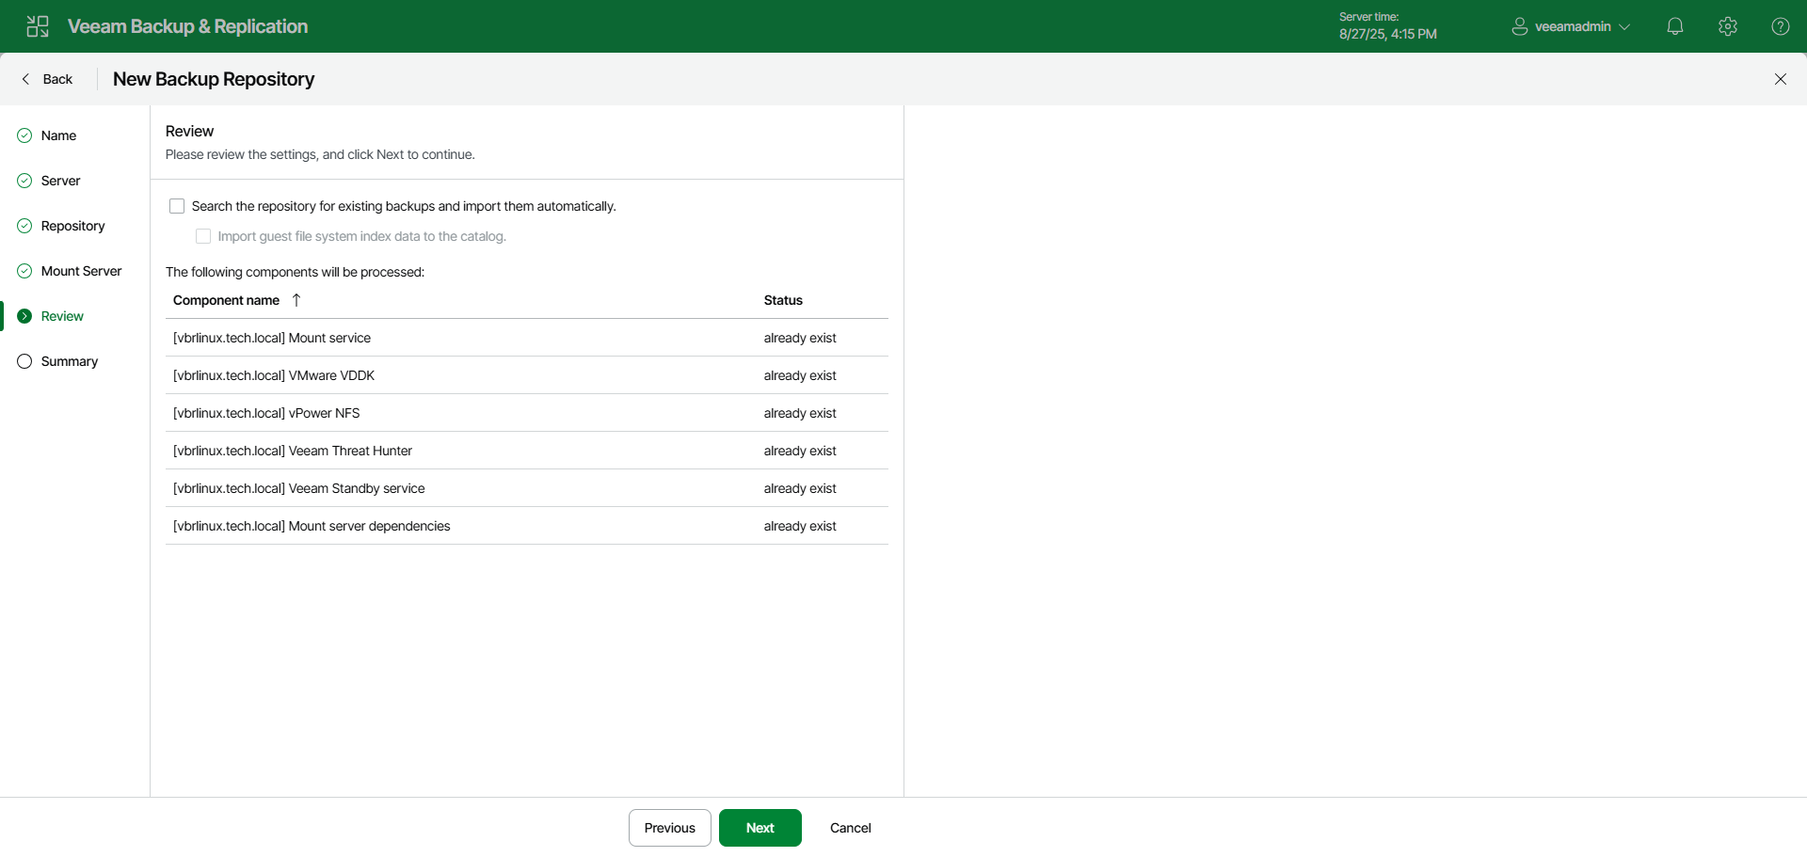Click the checkmark icon next to Mount Server
The image size is (1807, 857).
click(24, 270)
